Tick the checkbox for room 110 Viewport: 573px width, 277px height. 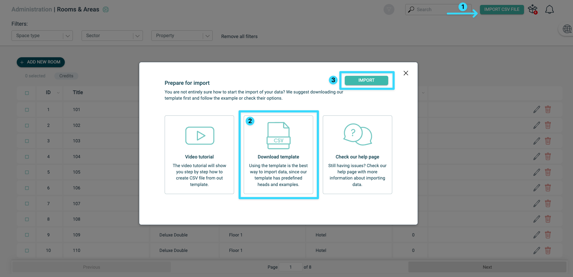pos(27,250)
